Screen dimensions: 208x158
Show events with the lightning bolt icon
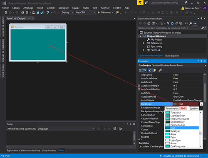154,70
